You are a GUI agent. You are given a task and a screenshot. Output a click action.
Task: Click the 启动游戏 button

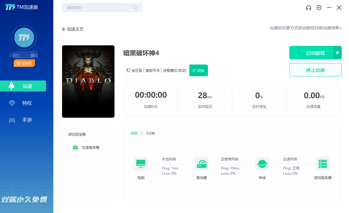pyautogui.click(x=311, y=53)
